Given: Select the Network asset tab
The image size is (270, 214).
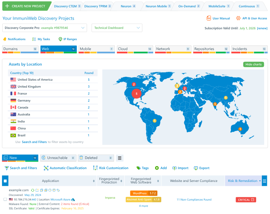Looking at the screenshot, I should tap(173, 49).
